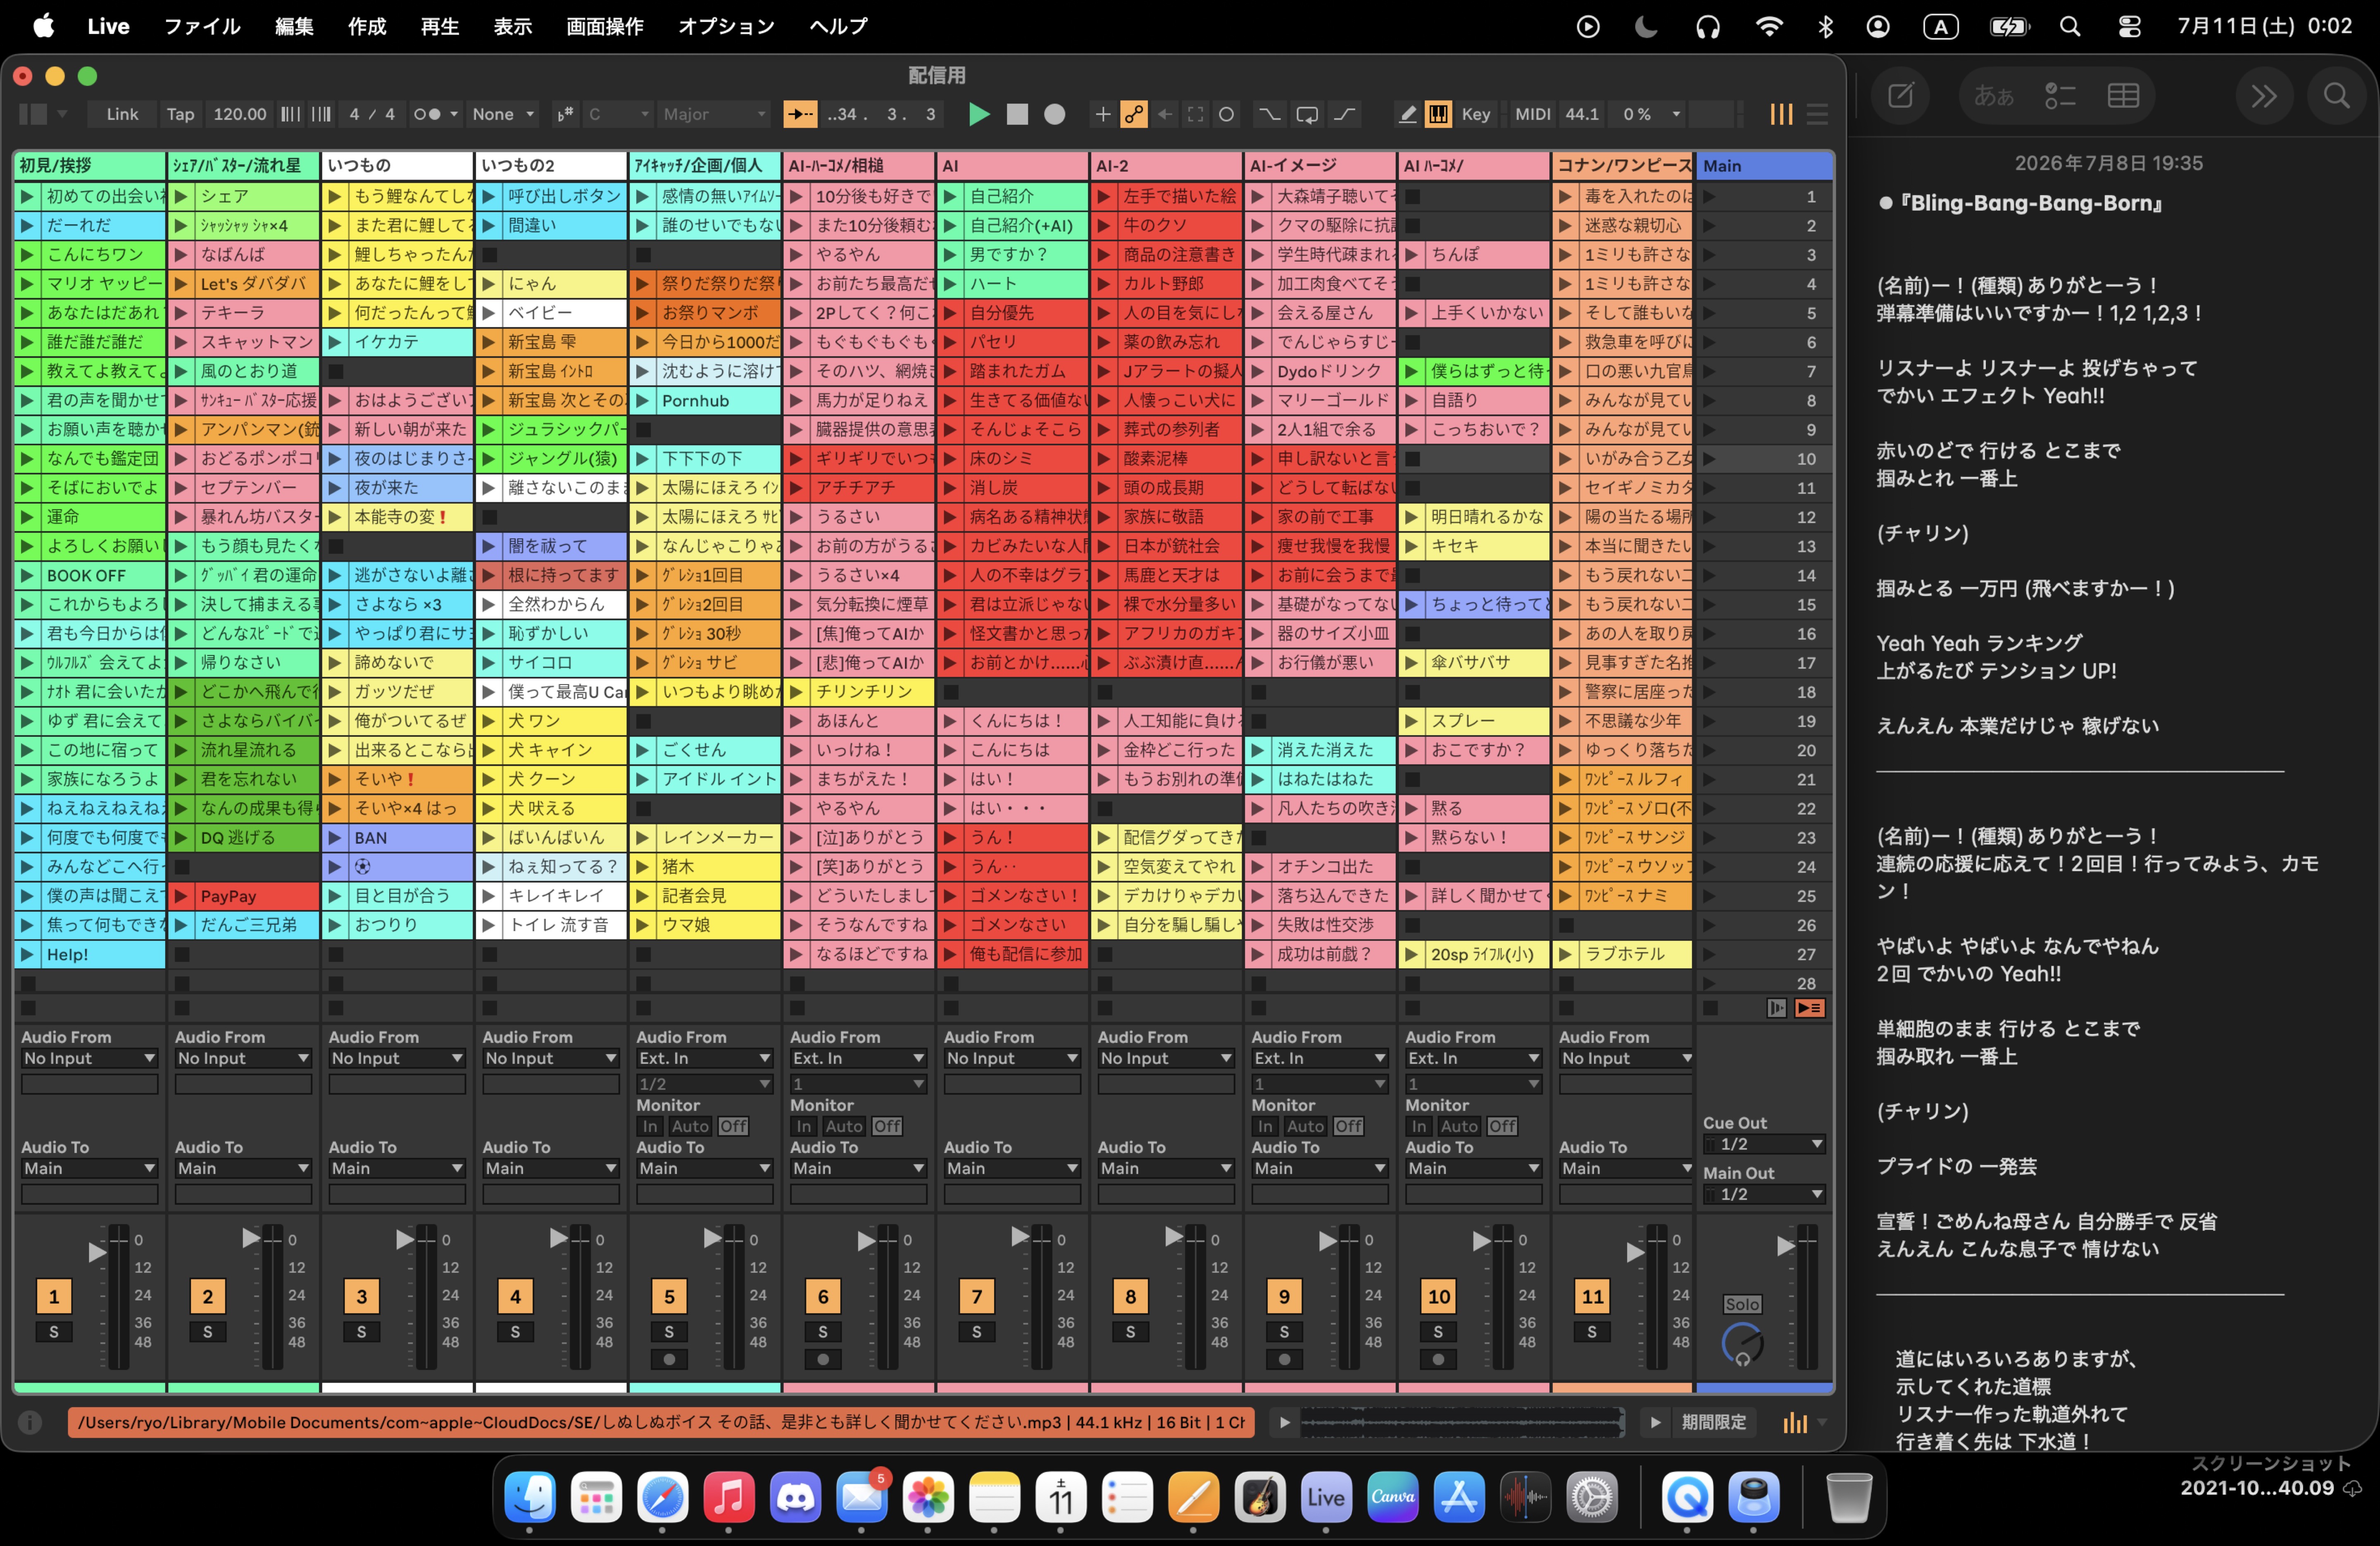Adjust the track 2 volume fader
Screen dimensions: 2380x1546
(x=250, y=1238)
